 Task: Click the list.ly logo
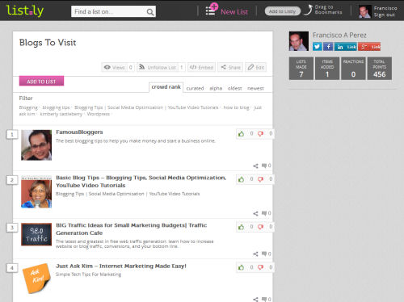[x=25, y=10]
